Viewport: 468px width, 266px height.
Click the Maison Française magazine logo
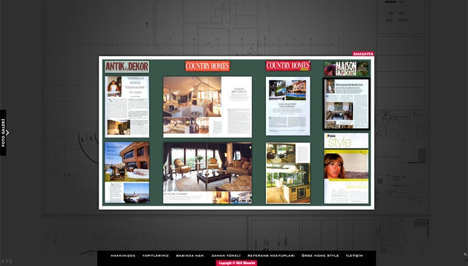tap(347, 68)
